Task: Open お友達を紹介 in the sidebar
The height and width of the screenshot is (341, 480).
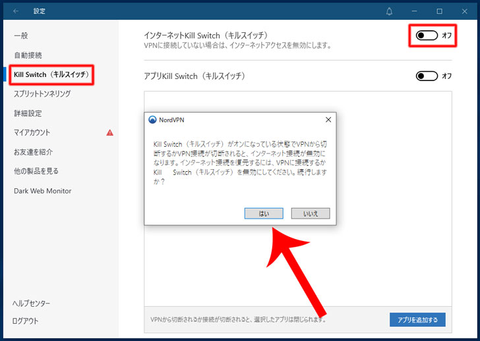Action: 34,152
